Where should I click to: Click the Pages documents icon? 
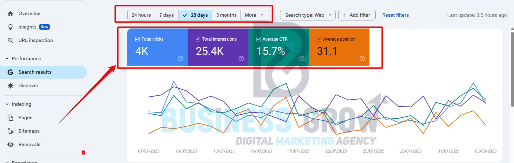[x=10, y=118]
